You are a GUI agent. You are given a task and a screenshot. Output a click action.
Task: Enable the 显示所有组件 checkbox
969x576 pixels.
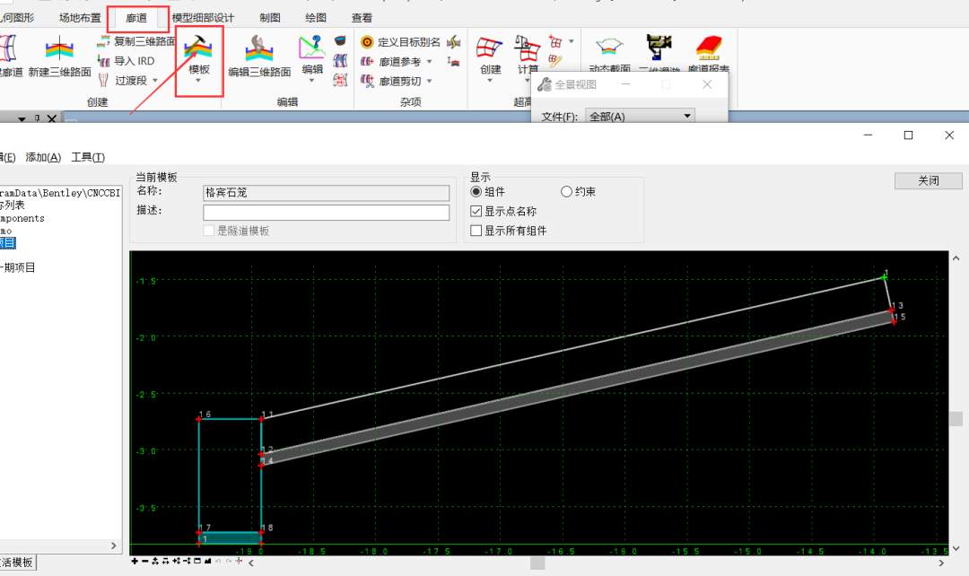[x=476, y=231]
